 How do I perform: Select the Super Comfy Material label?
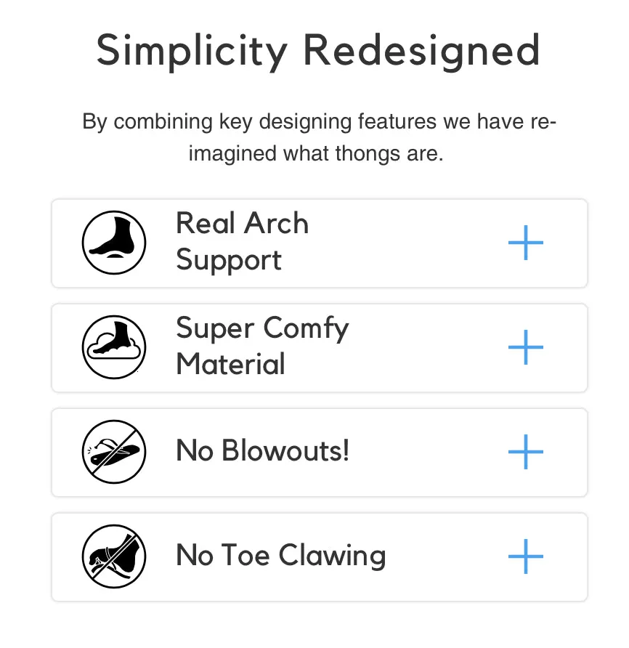[x=262, y=347]
